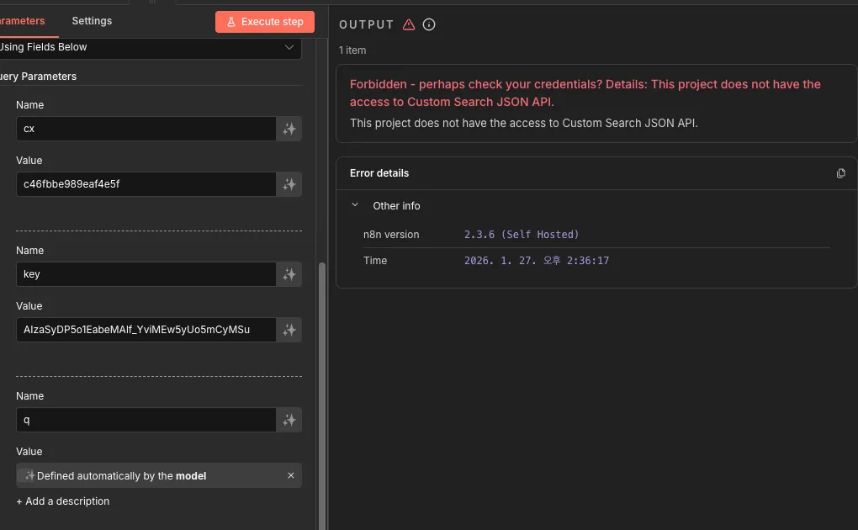Viewport: 858px width, 530px height.
Task: Click the Name input field containing 'cx'
Action: coord(146,129)
